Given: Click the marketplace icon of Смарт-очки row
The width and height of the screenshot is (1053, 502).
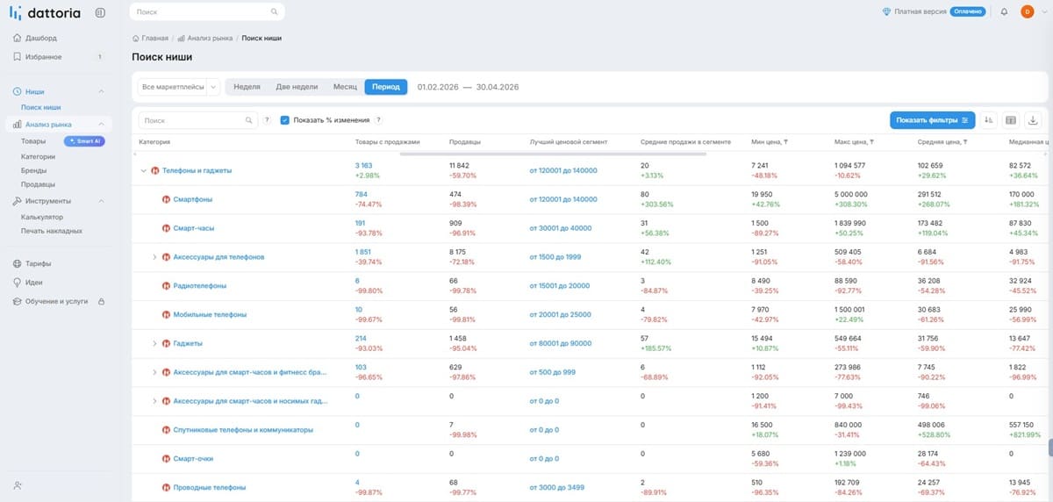Looking at the screenshot, I should pyautogui.click(x=166, y=459).
